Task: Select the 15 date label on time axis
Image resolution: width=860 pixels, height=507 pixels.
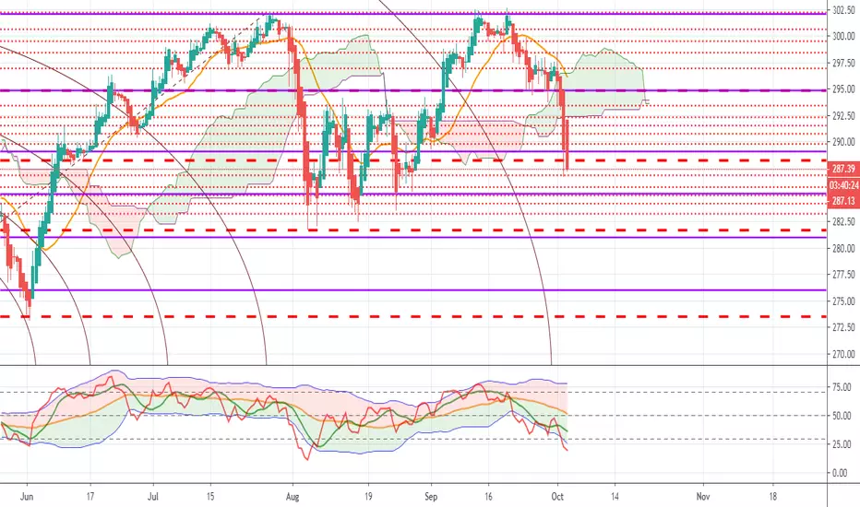Action: point(210,497)
